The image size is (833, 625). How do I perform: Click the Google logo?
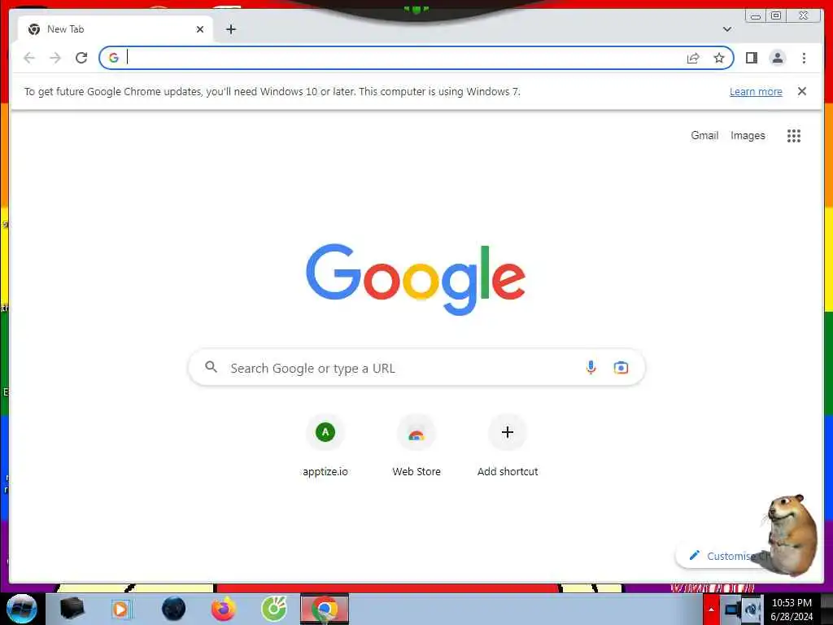coord(416,280)
